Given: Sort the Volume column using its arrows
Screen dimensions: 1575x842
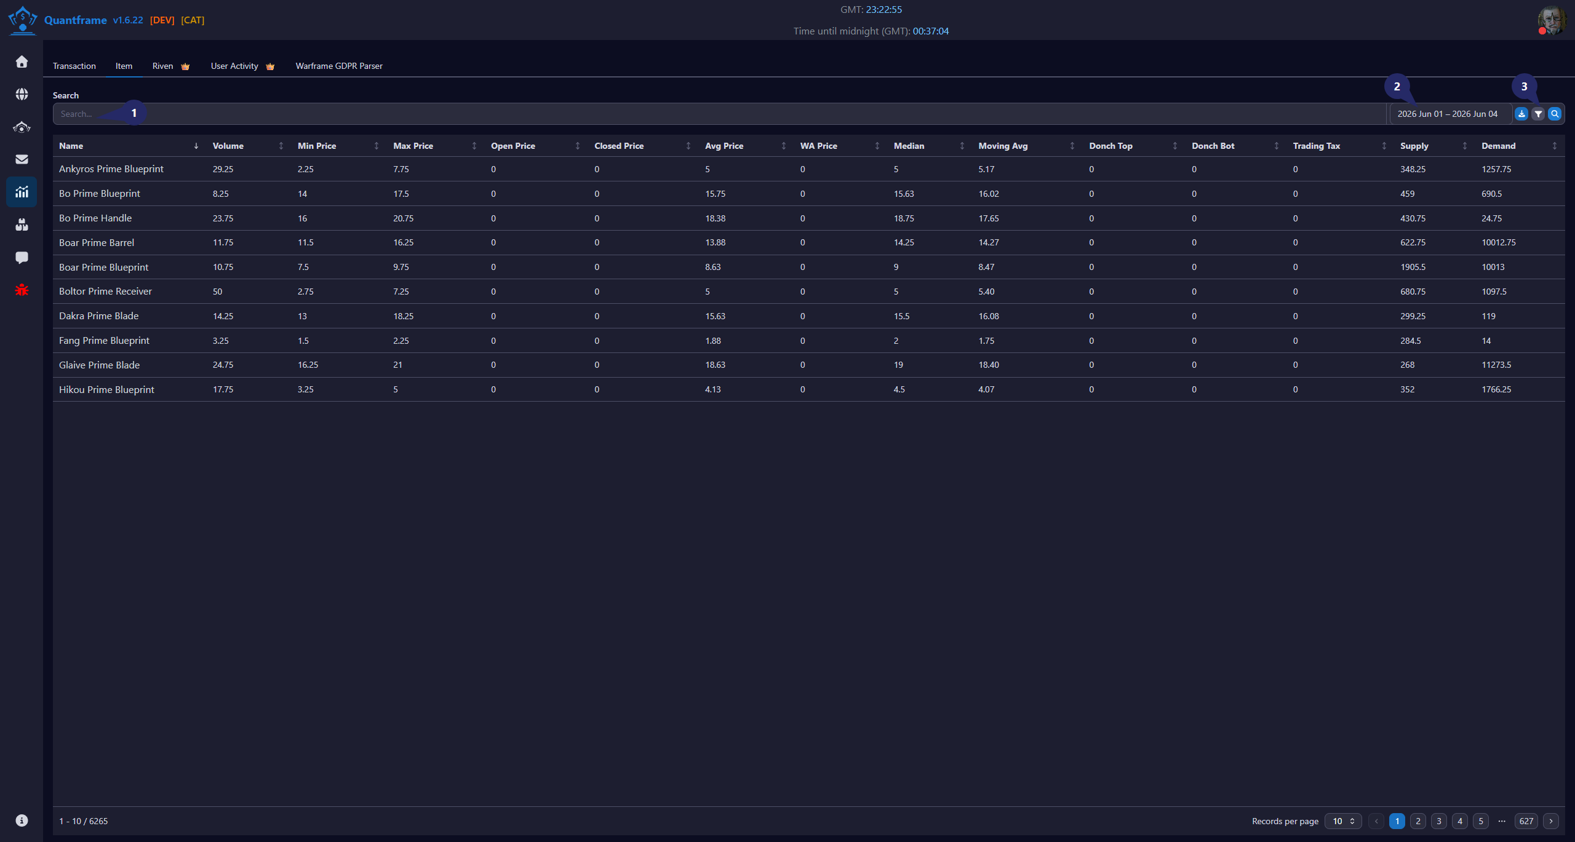Looking at the screenshot, I should 281,146.
